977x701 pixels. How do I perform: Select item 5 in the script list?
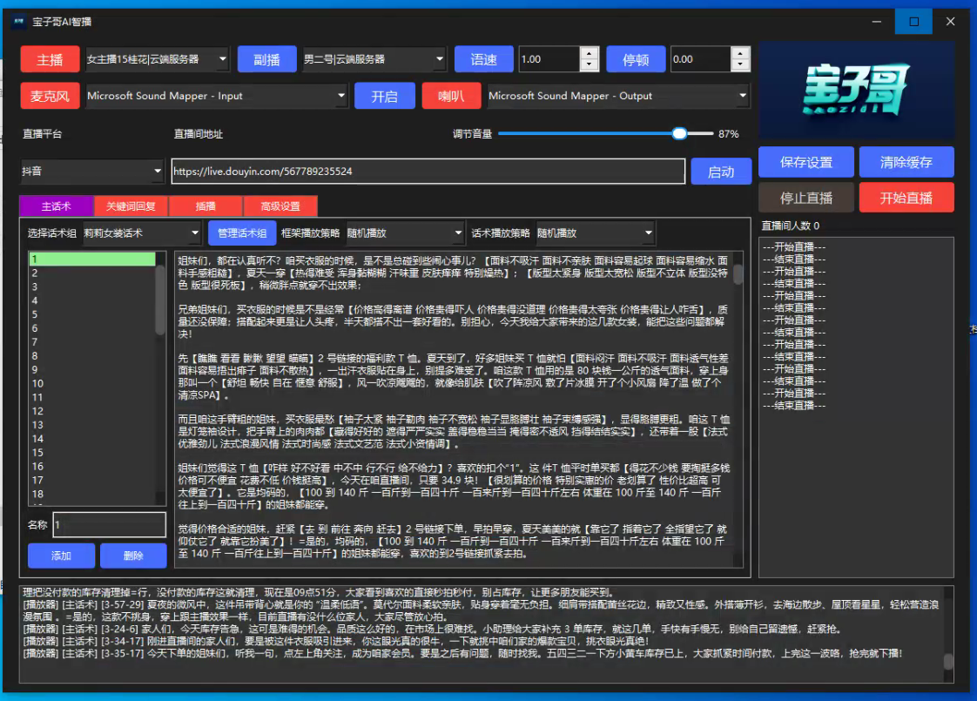click(92, 314)
